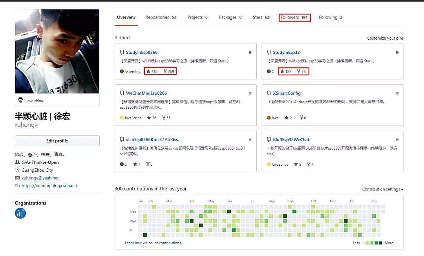Click the darkest green legend square near More
Viewport: 424px width, 256px height.
[380, 243]
